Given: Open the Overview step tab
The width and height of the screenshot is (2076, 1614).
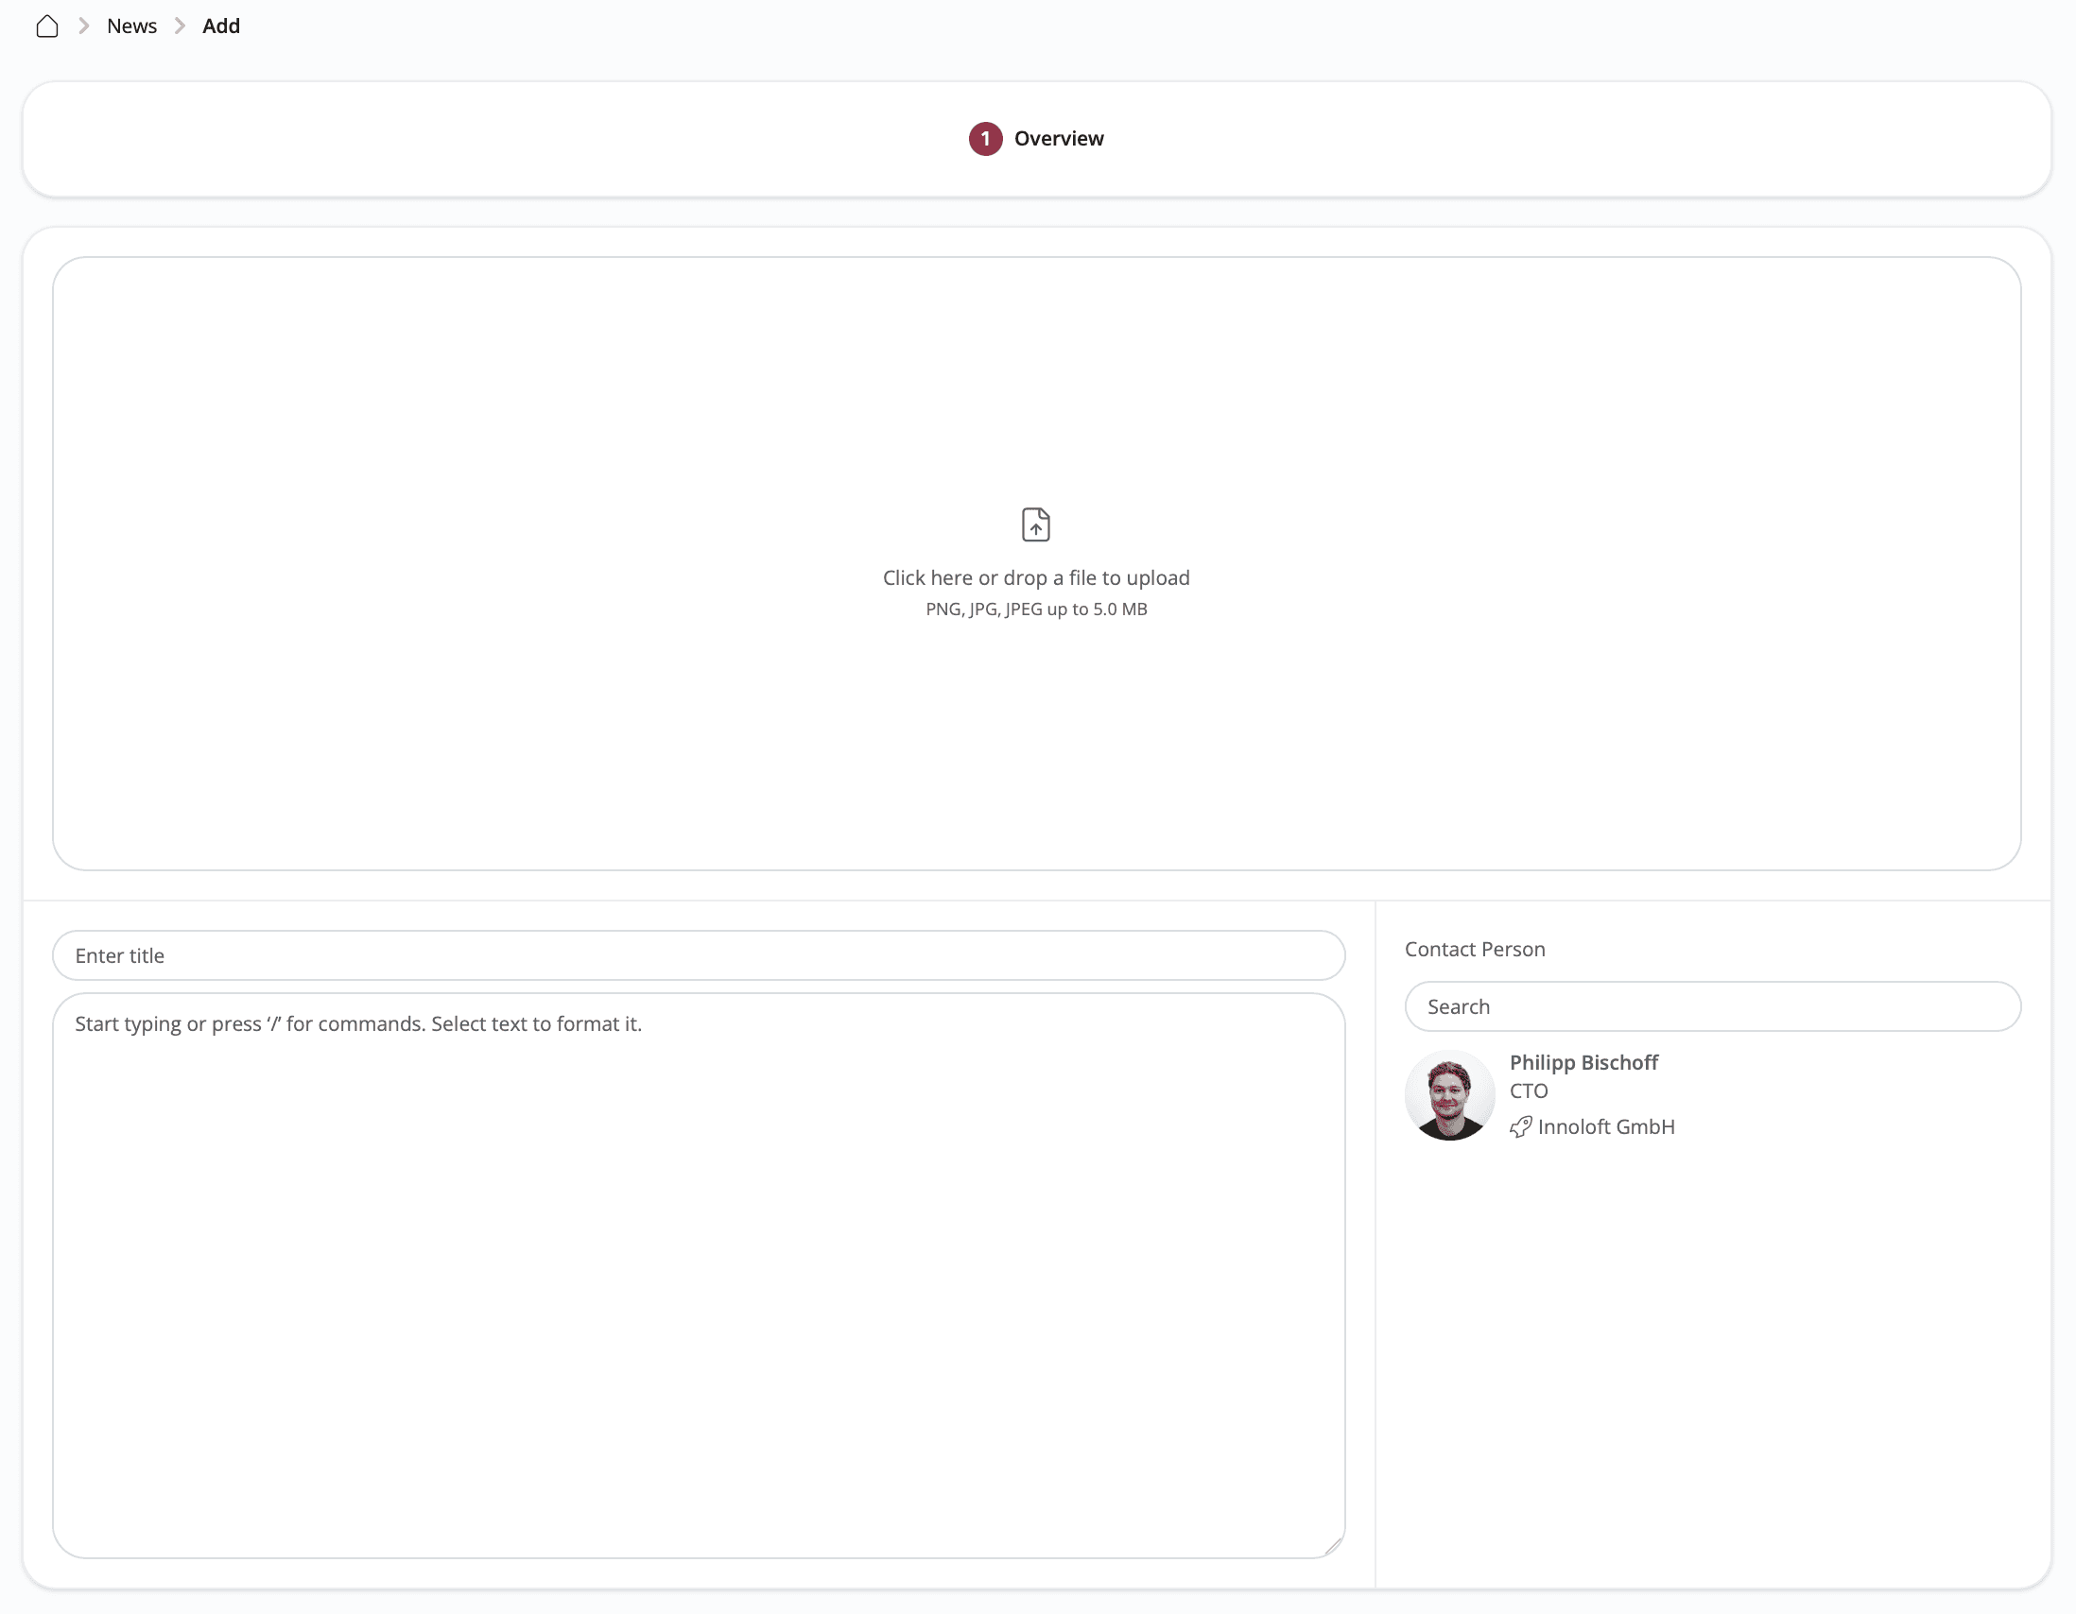Looking at the screenshot, I should [1058, 139].
